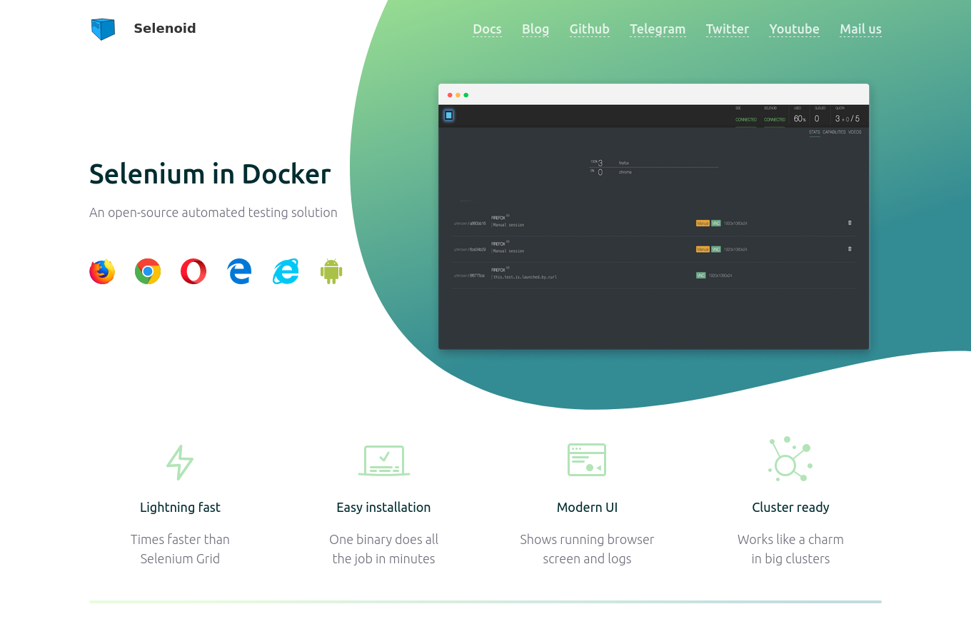
Task: Click the Selenoid blue cube logo
Action: (103, 29)
